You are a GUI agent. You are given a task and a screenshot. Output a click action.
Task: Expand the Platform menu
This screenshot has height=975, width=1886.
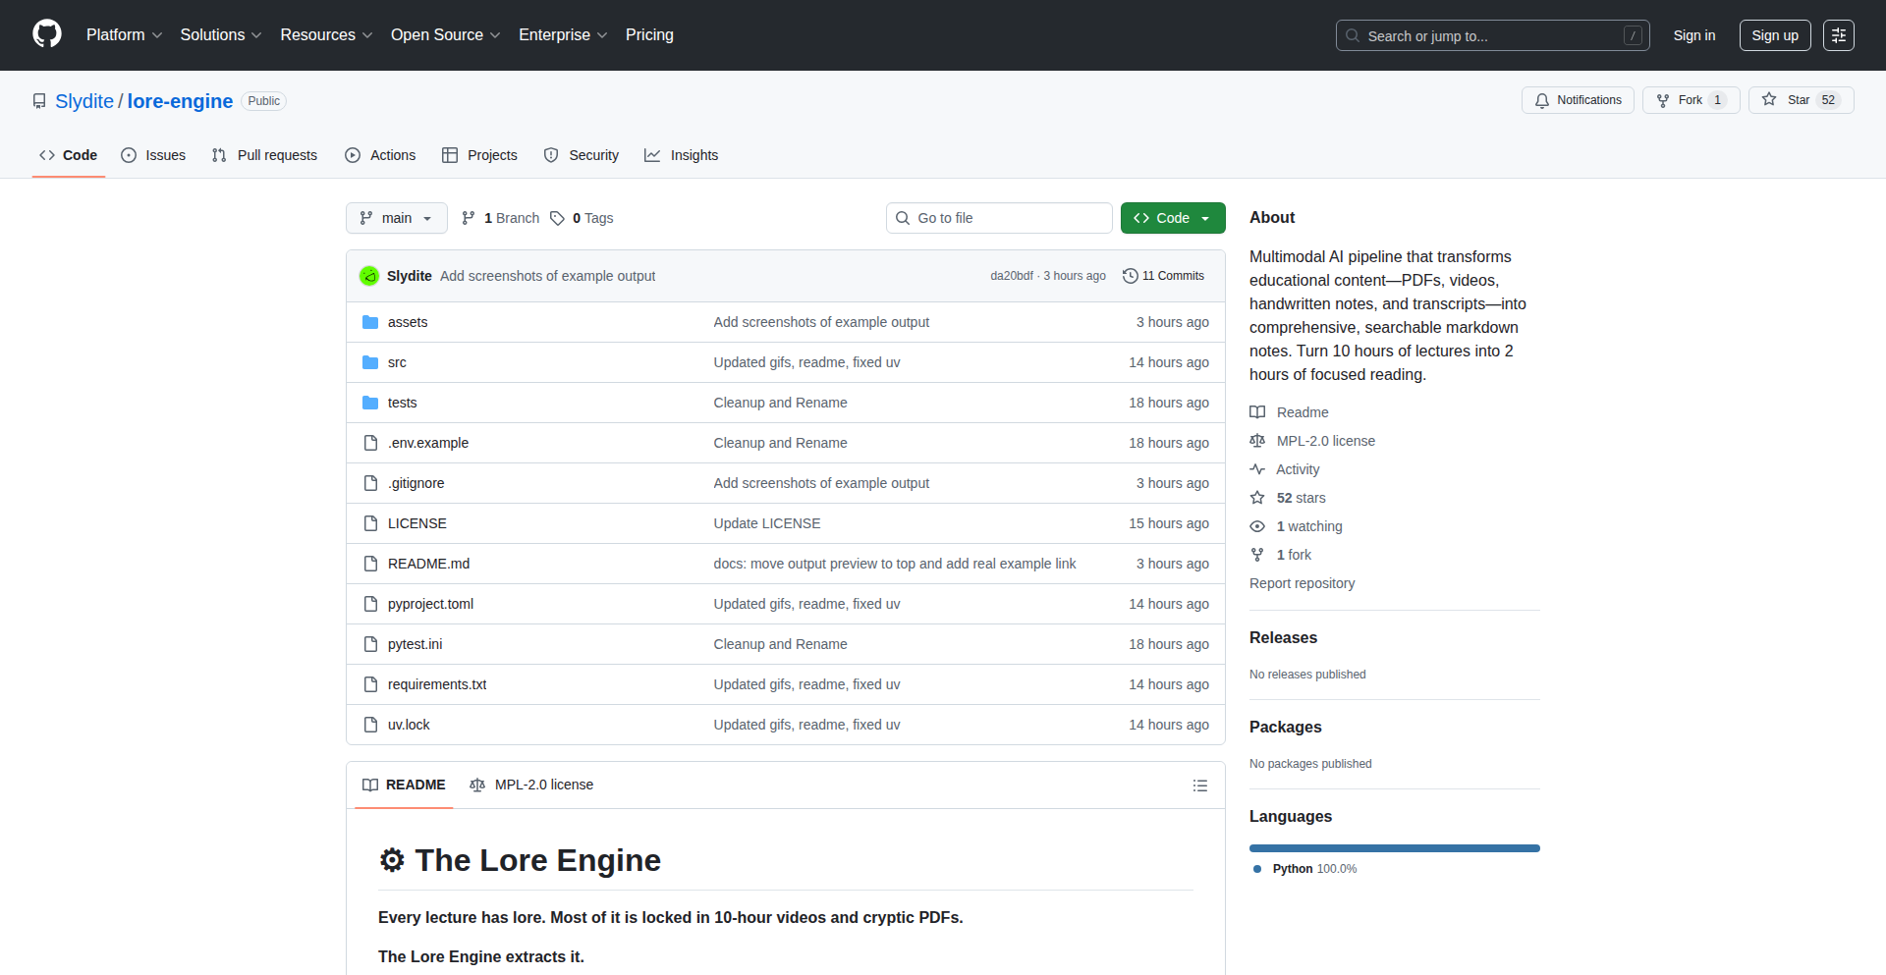coord(124,35)
